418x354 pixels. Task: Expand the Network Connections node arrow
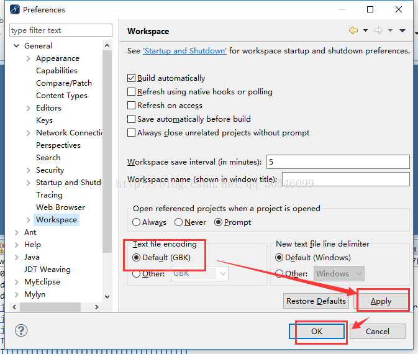[29, 133]
